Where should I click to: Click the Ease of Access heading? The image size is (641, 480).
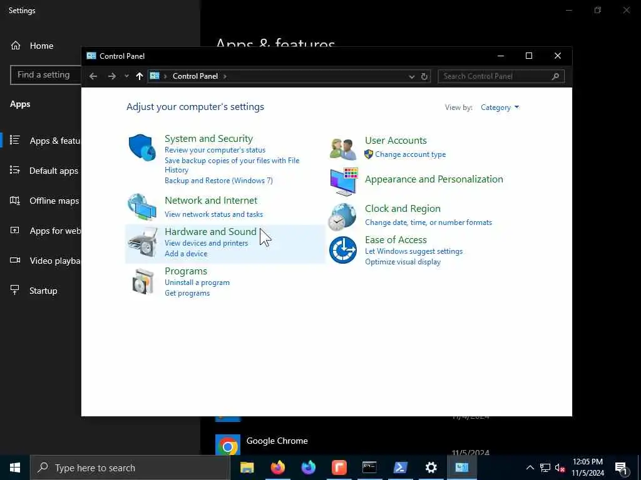point(396,239)
